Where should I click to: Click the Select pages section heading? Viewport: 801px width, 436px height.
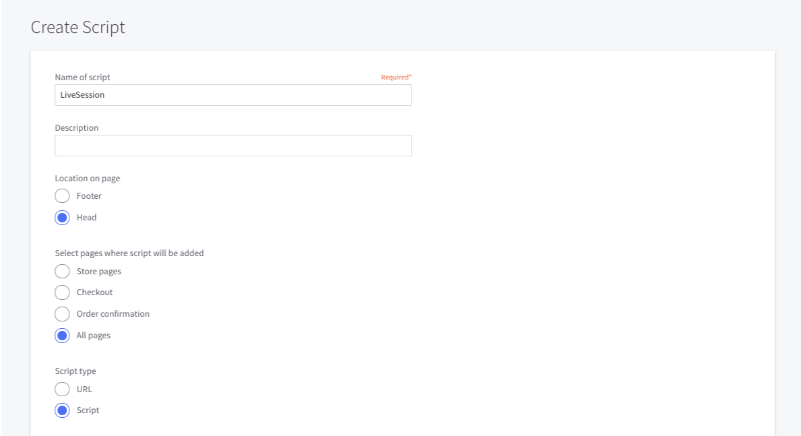(129, 253)
